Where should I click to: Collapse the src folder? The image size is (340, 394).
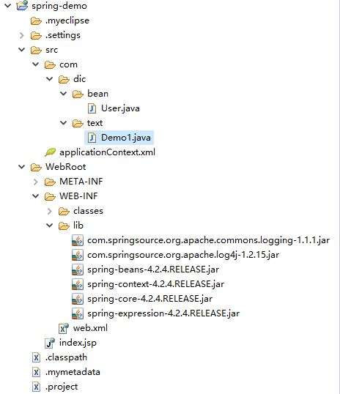[22, 50]
